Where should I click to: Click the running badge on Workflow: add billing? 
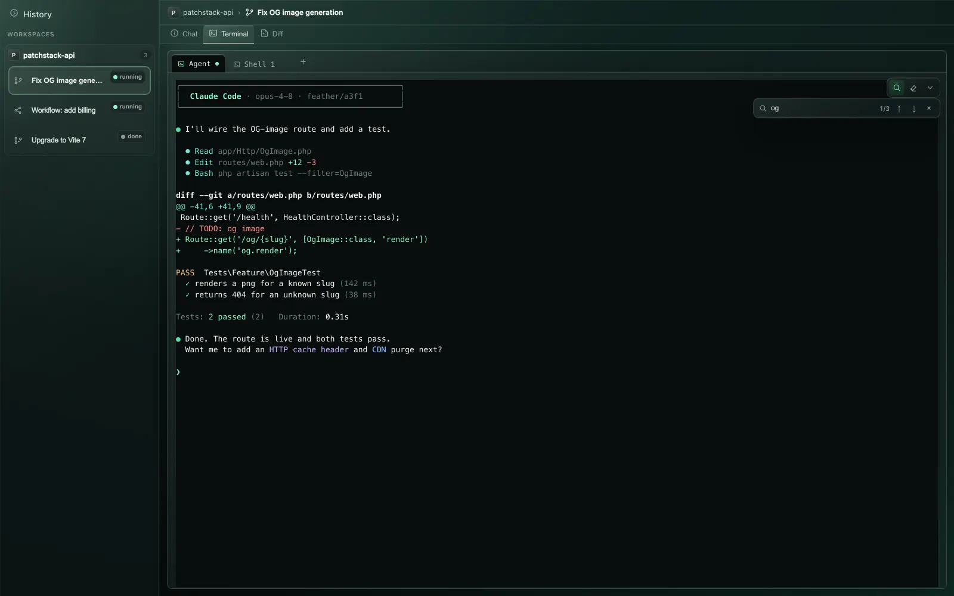128,107
